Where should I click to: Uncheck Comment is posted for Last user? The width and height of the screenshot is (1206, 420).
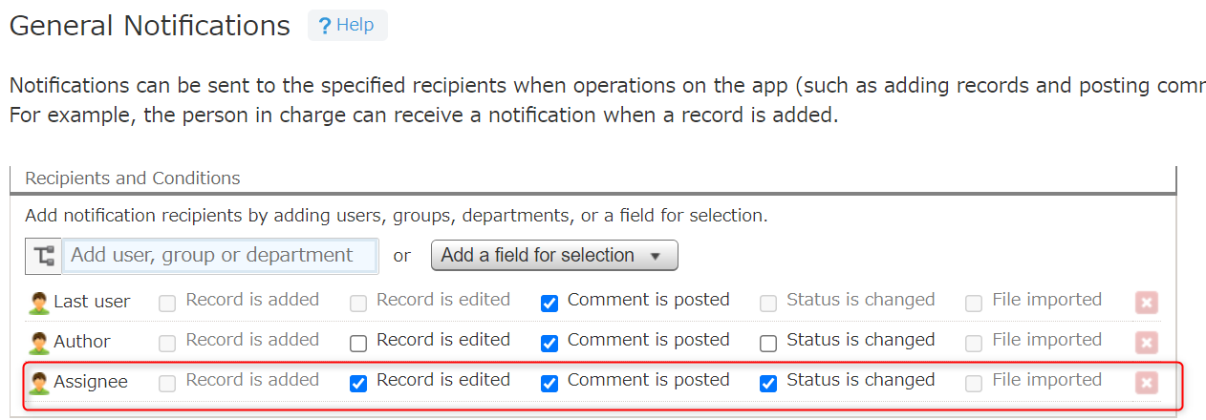pos(549,304)
